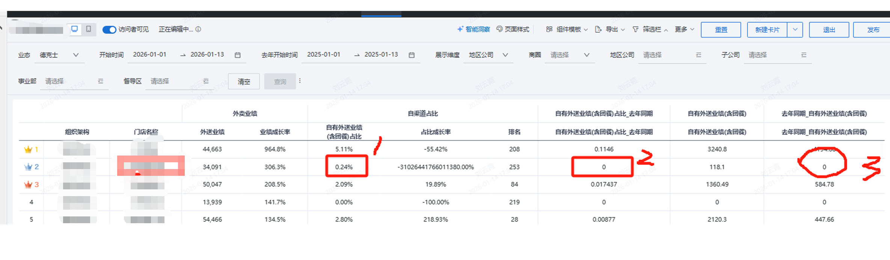The width and height of the screenshot is (890, 260).
Task: Click the blue crown rank 2 icon
Action: [x=28, y=166]
